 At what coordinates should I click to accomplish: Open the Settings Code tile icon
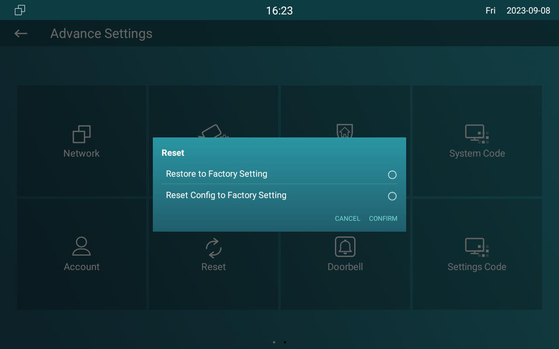pyautogui.click(x=476, y=247)
